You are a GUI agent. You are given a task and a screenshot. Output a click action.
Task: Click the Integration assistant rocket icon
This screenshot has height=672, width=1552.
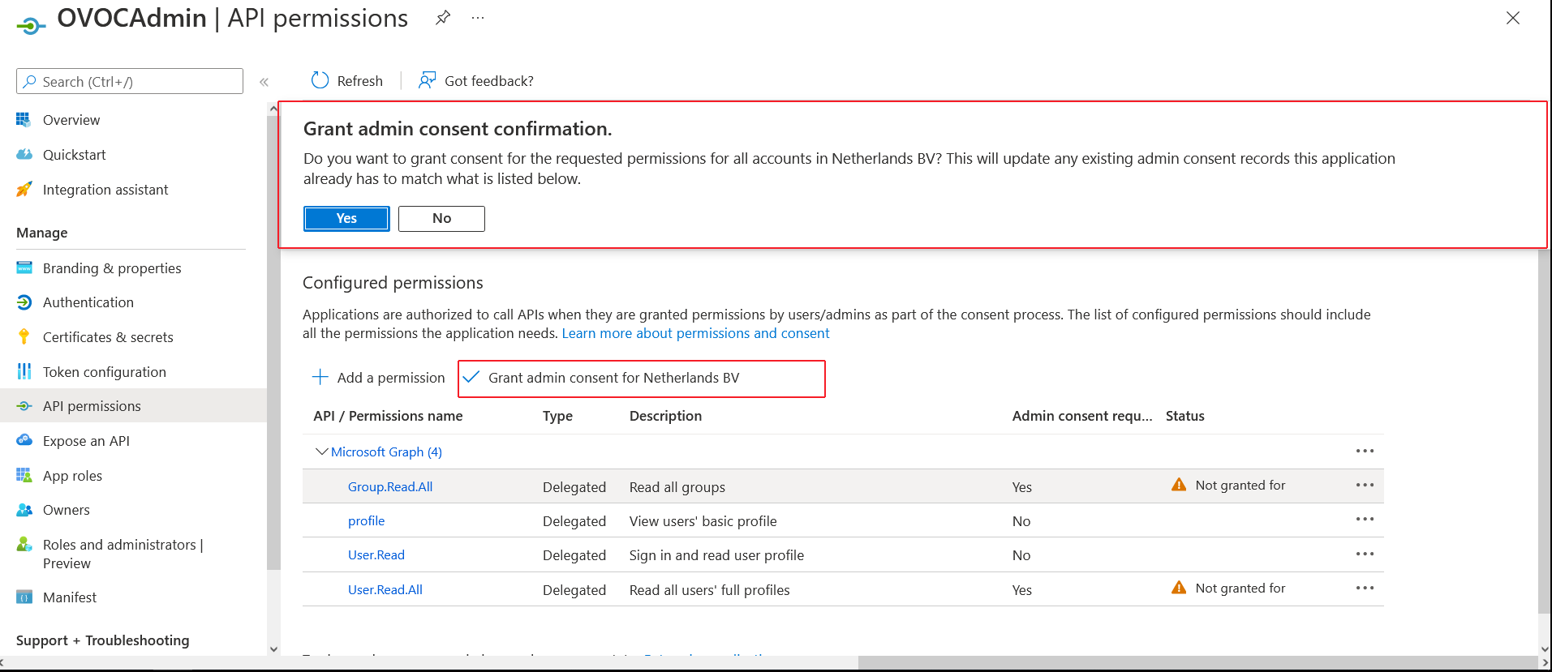coord(24,190)
